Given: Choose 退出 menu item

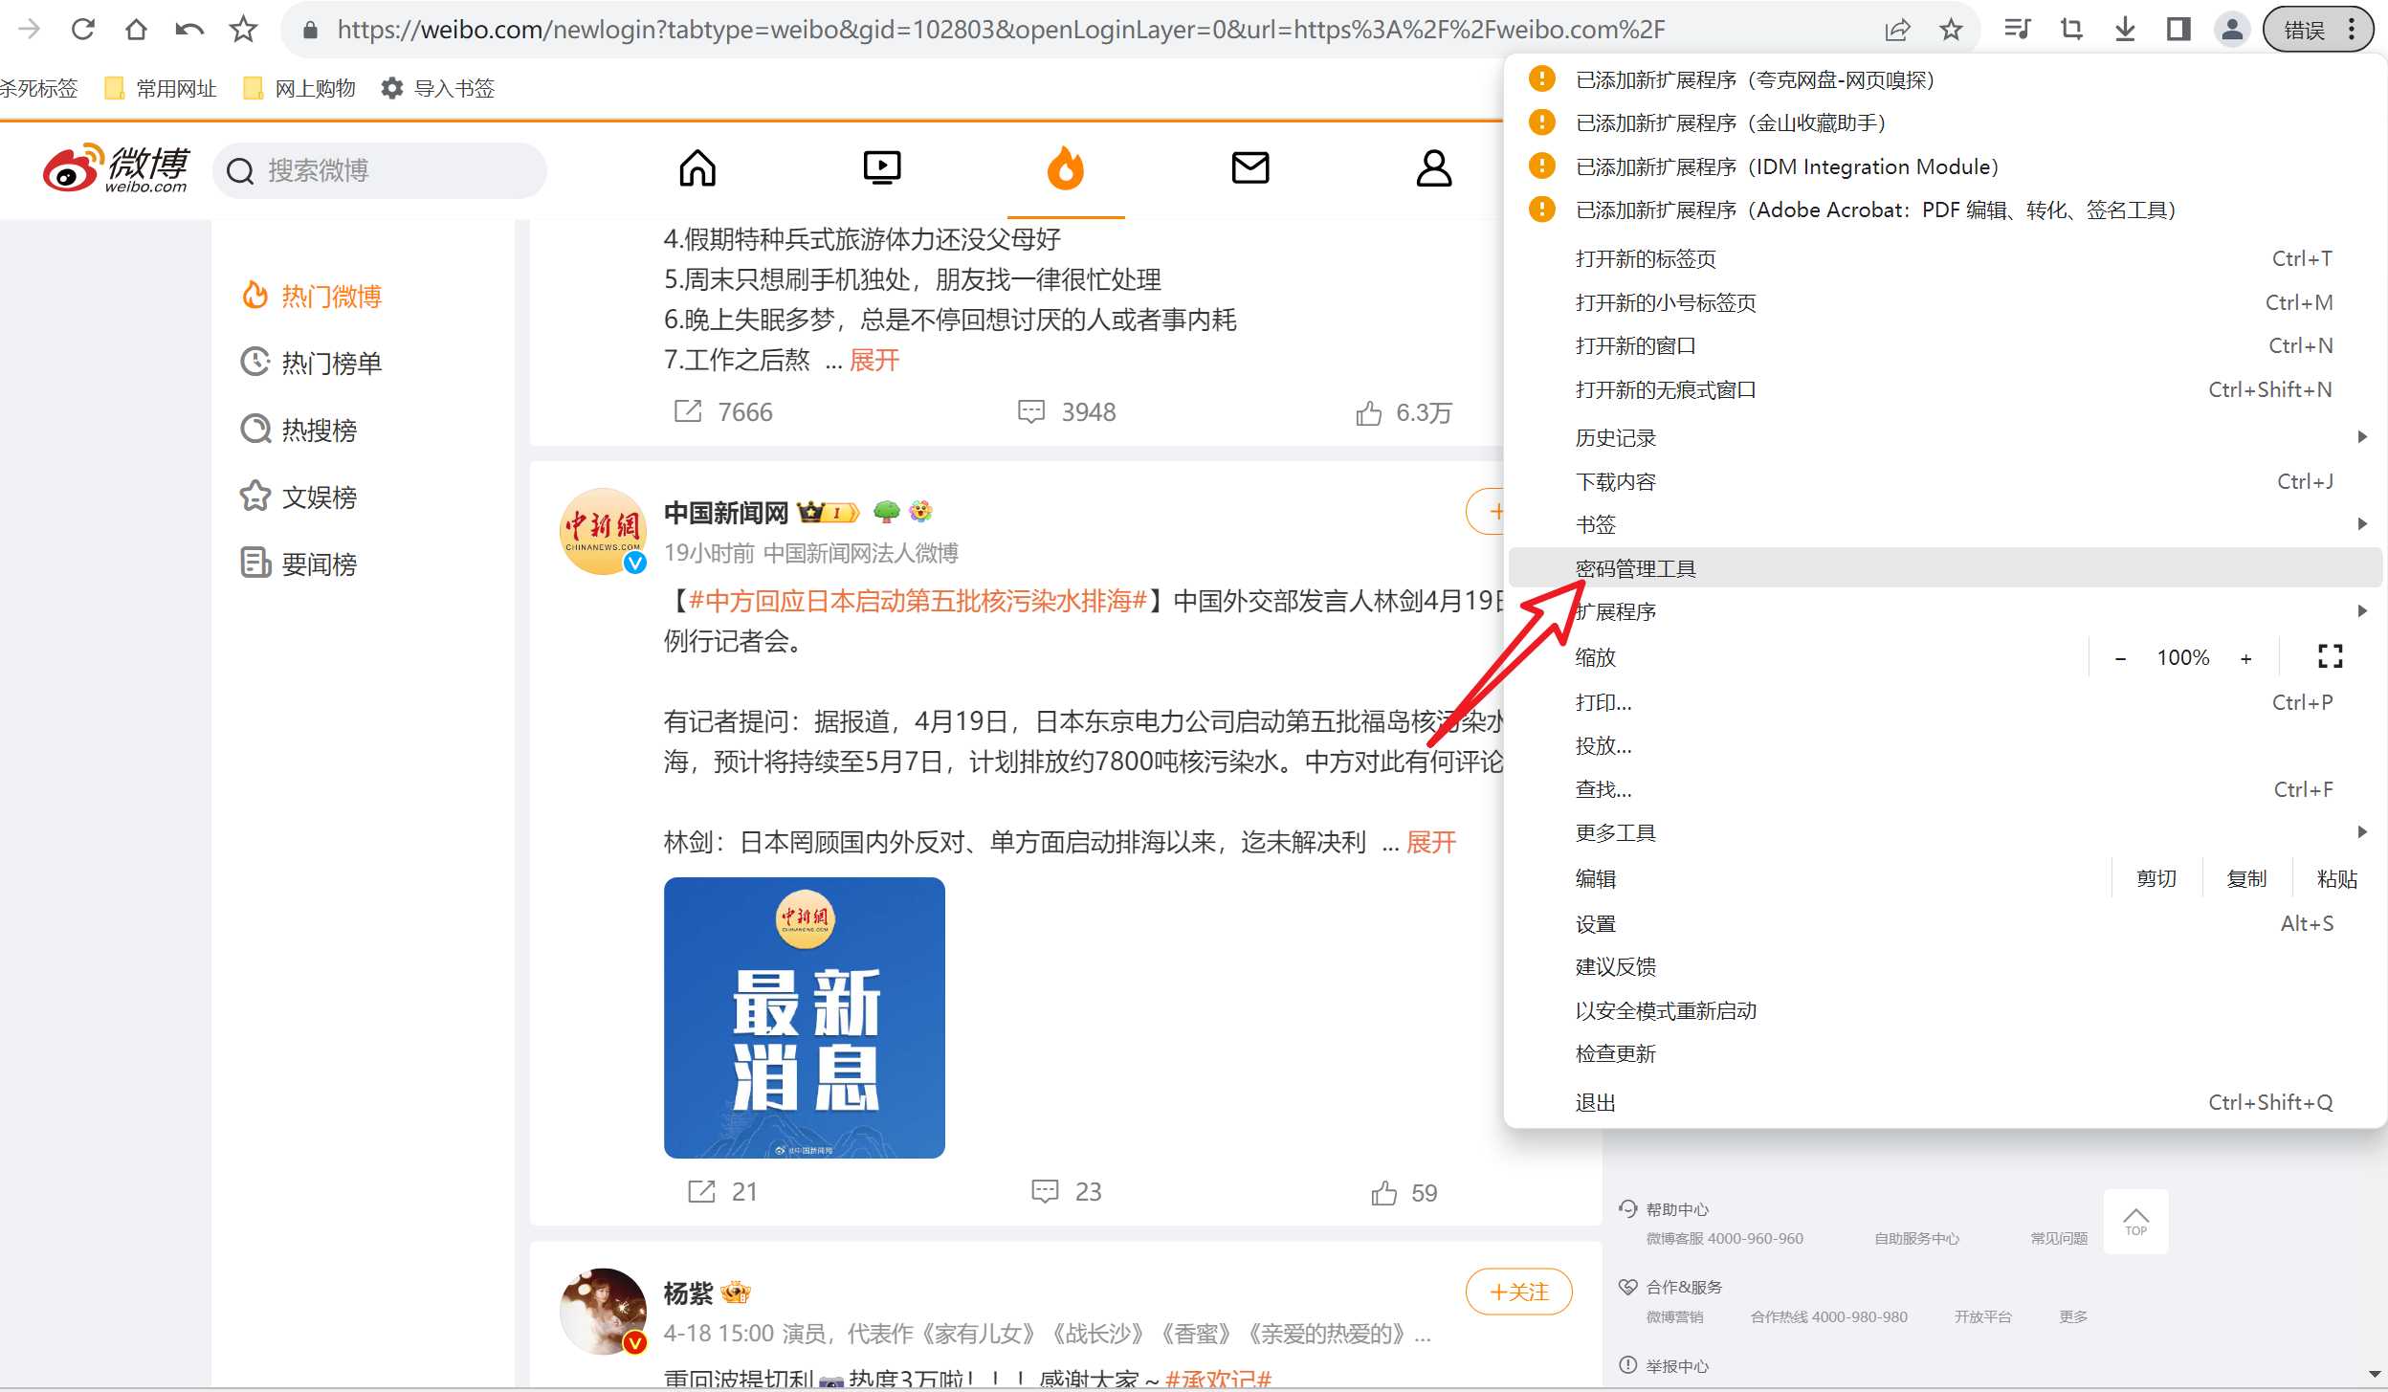Looking at the screenshot, I should pos(1946,1103).
